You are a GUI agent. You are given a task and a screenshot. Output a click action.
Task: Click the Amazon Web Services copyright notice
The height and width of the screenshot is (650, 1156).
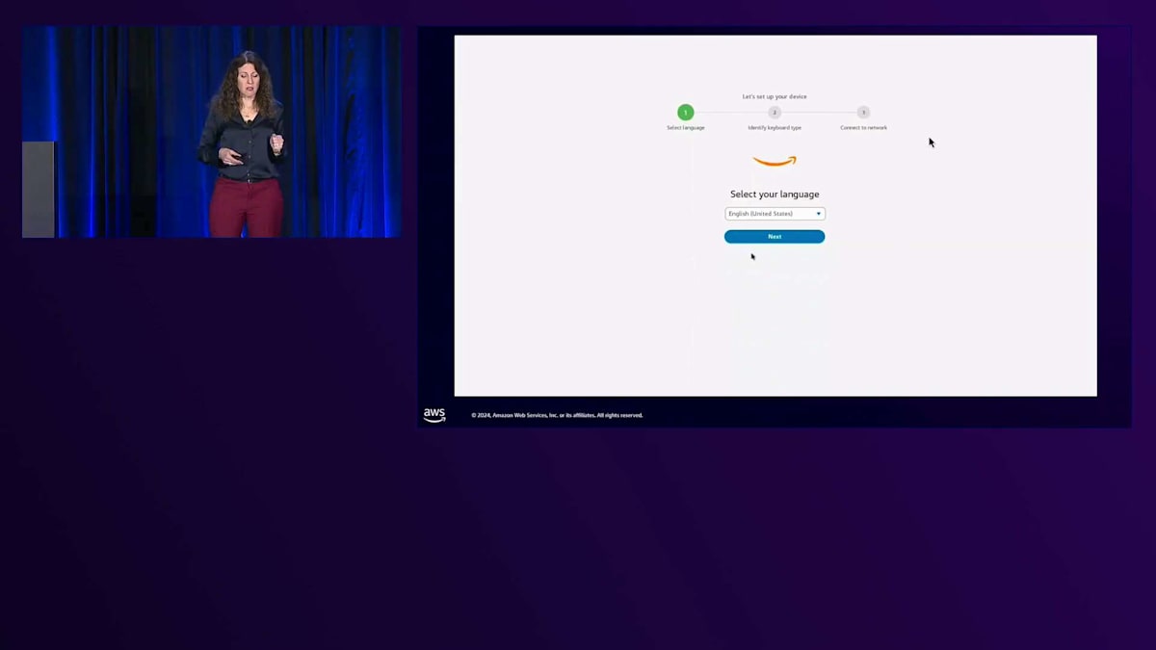(x=557, y=416)
